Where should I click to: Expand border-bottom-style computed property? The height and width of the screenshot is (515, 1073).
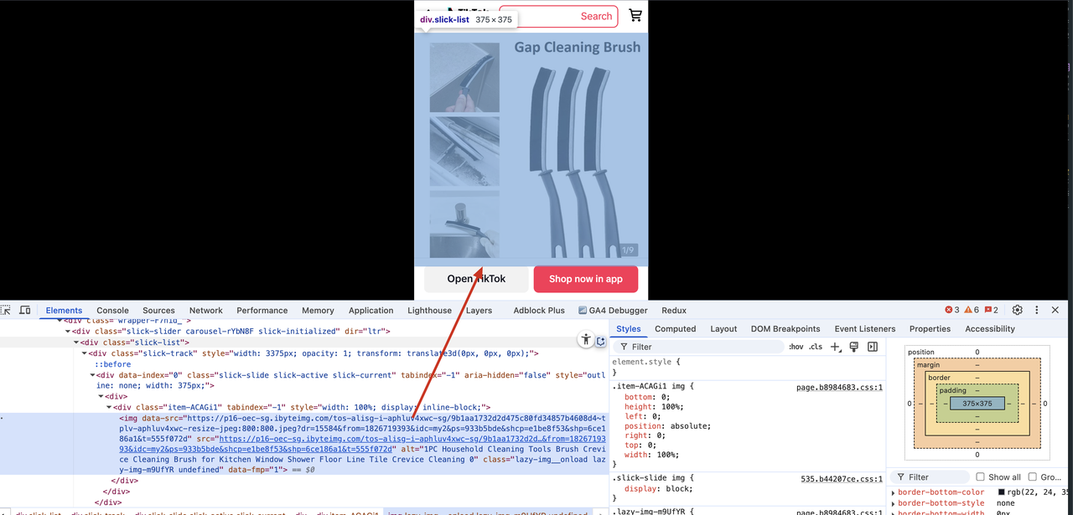click(894, 503)
